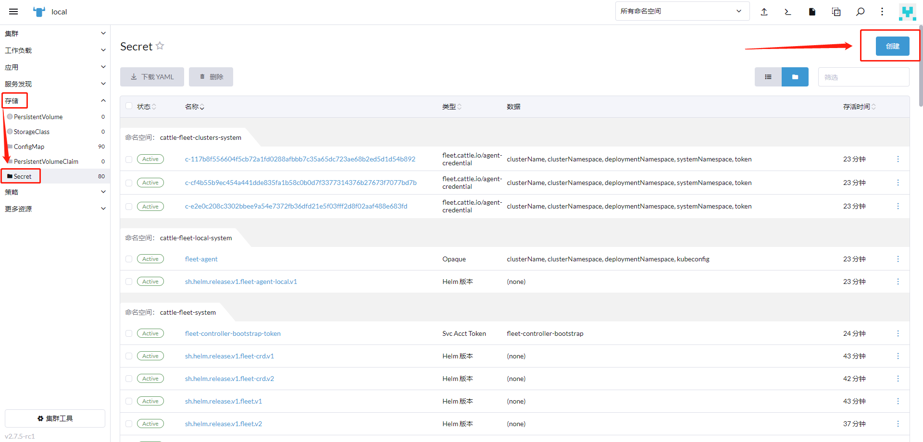Expand the 应用 sidebar section

55,67
